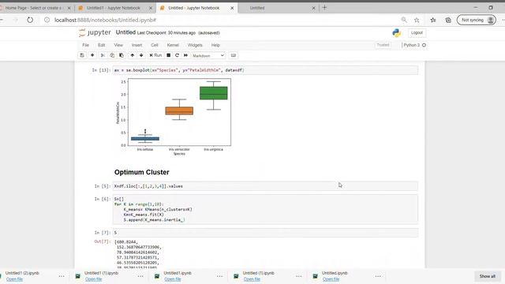The height and width of the screenshot is (284, 505).
Task: Switch to Home Page browser tab
Action: [x=35, y=8]
